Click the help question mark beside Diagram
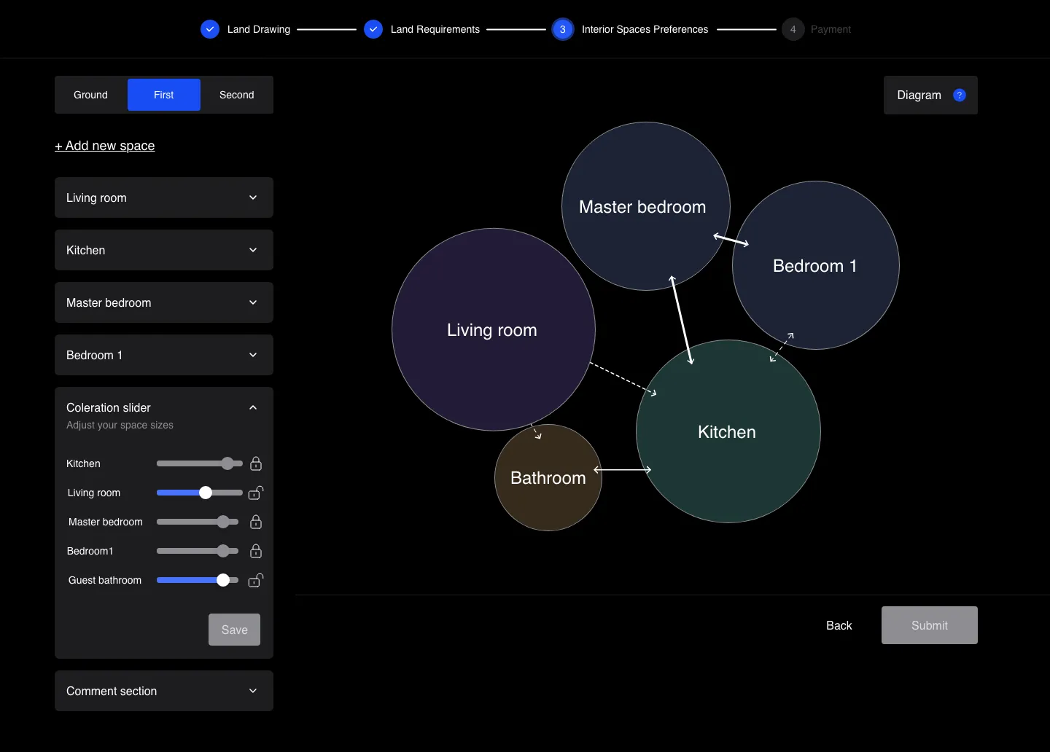The width and height of the screenshot is (1050, 752). tap(960, 95)
